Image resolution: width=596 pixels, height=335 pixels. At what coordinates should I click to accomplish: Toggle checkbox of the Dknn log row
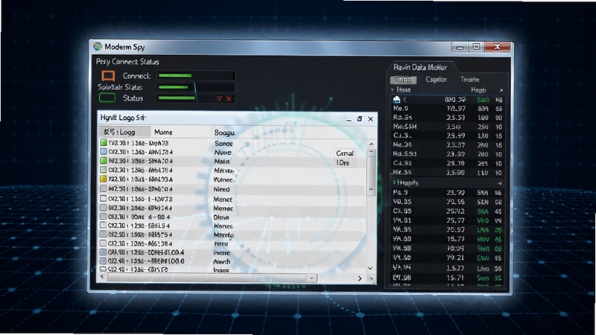tap(104, 217)
